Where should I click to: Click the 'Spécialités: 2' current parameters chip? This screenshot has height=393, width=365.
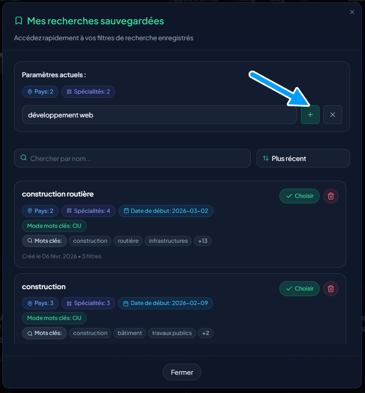click(88, 92)
